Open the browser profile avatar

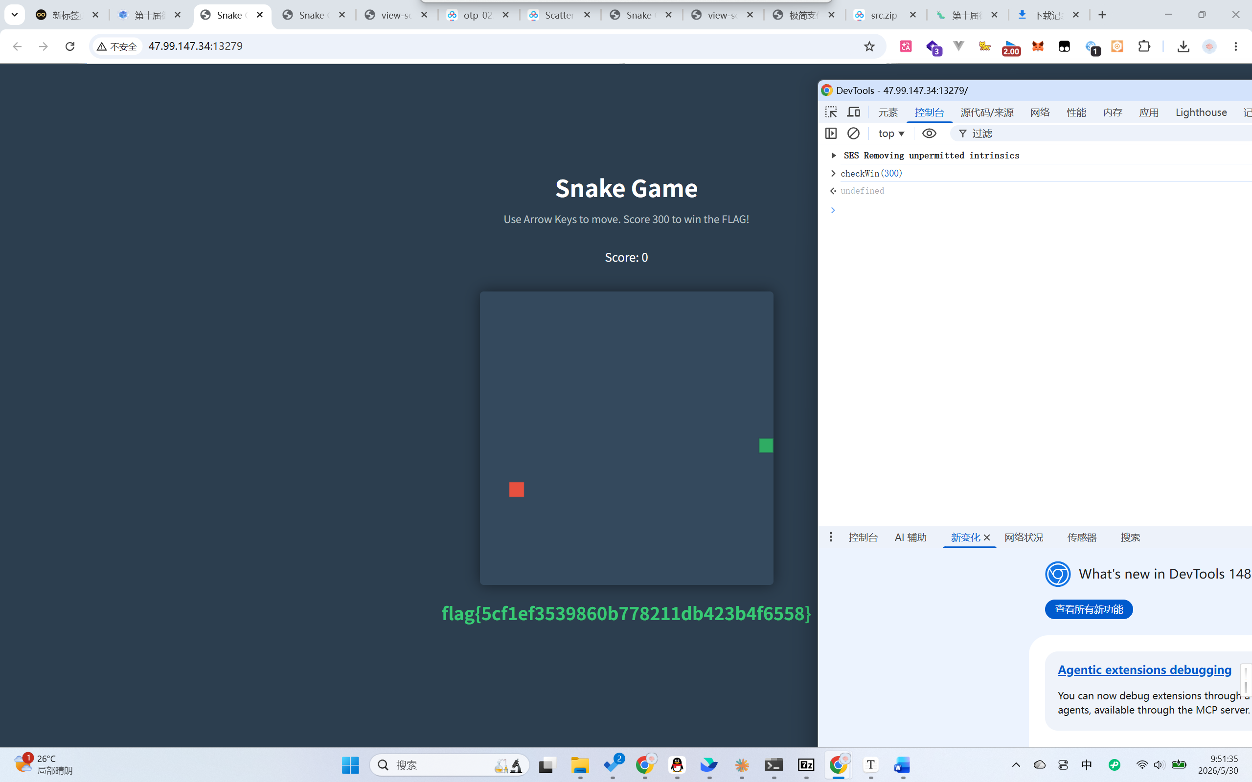(x=1209, y=46)
